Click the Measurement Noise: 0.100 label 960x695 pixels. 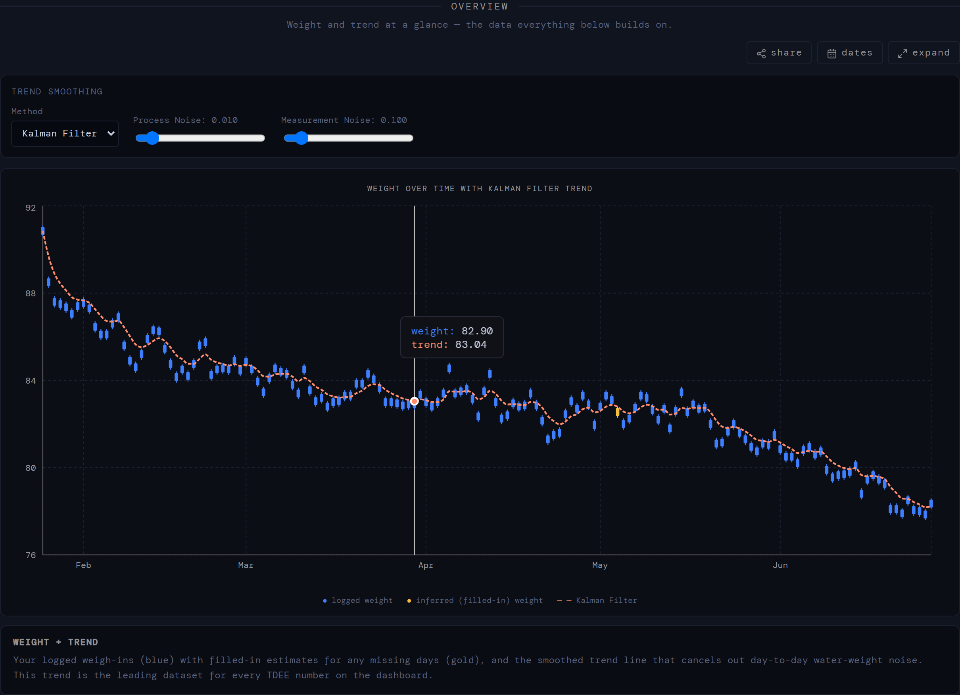pyautogui.click(x=344, y=120)
